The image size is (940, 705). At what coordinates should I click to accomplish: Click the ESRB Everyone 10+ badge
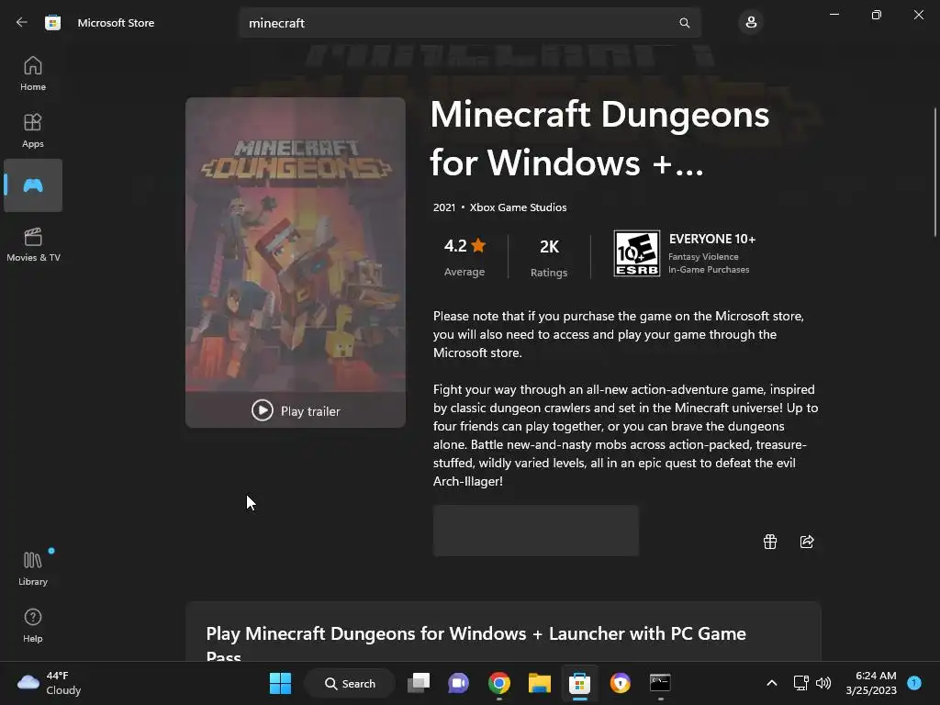coord(637,253)
